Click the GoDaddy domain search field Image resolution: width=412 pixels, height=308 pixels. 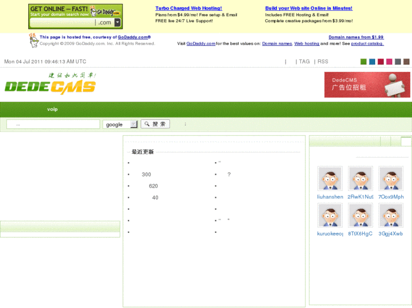[62, 23]
